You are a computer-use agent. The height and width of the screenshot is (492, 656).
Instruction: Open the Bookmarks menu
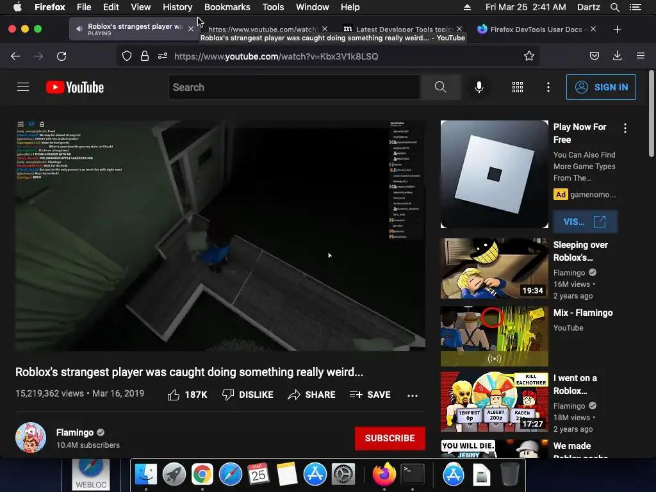click(x=227, y=7)
